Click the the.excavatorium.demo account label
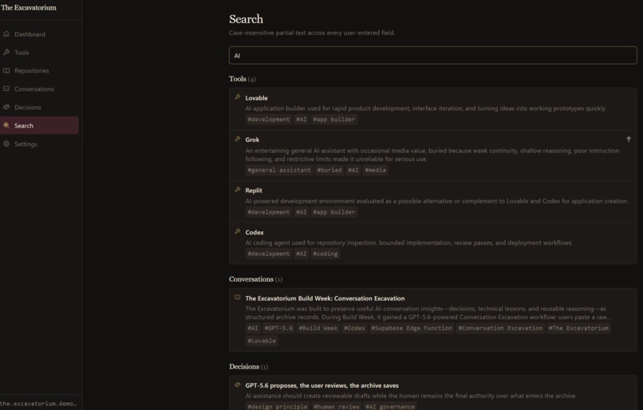The image size is (643, 410). click(x=38, y=404)
